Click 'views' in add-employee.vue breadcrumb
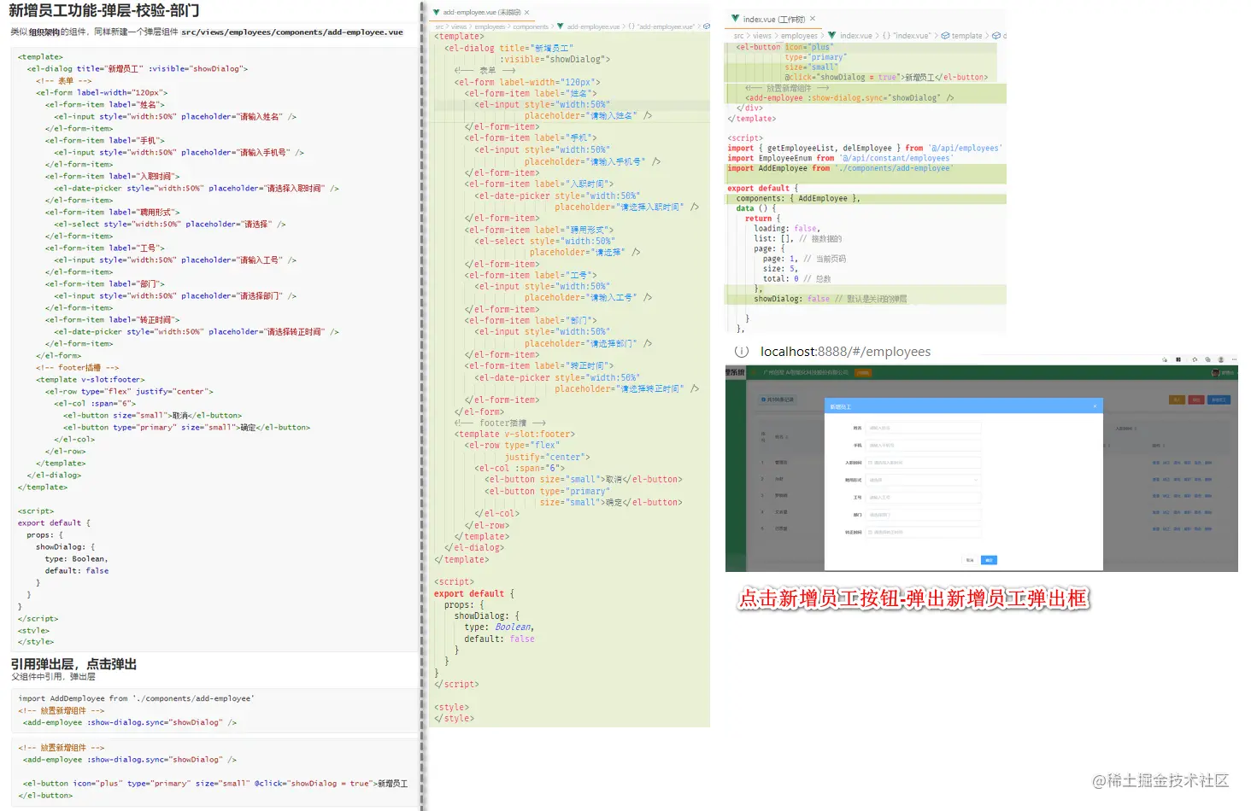This screenshot has height=811, width=1251. pyautogui.click(x=459, y=26)
